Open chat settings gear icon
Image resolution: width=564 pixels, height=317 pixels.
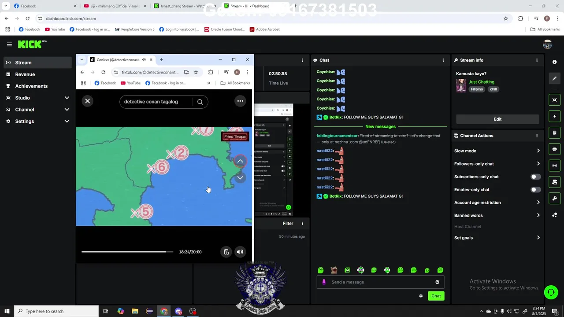pos(421,296)
